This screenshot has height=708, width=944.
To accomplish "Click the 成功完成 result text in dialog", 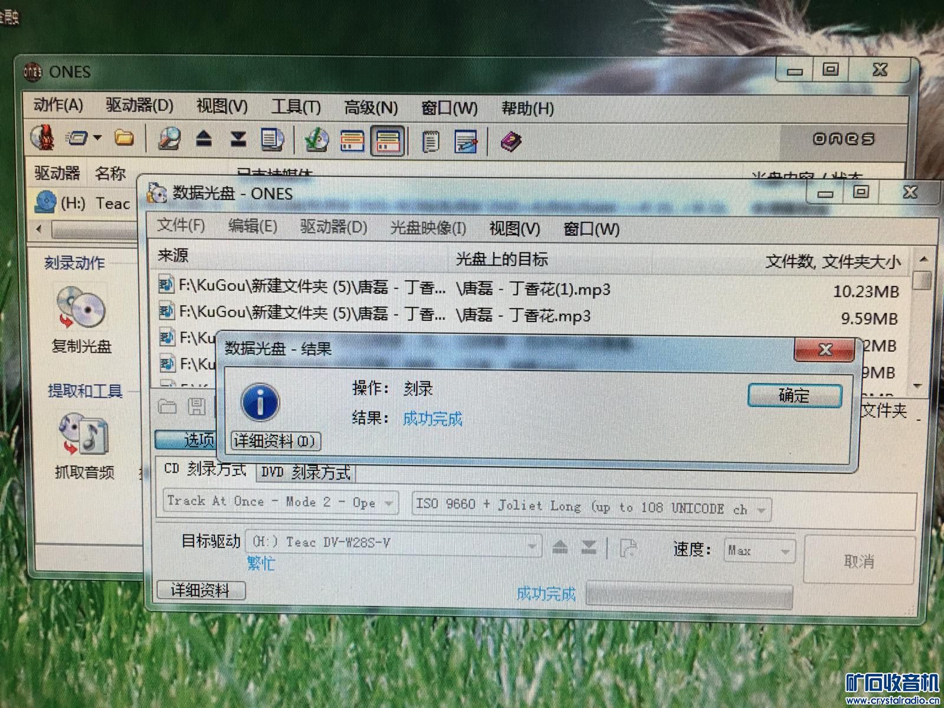I will click(x=432, y=419).
